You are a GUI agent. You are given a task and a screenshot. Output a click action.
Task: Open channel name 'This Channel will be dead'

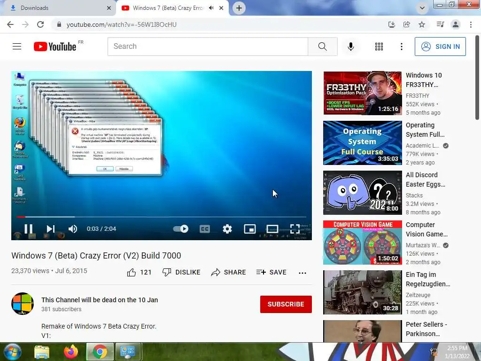click(x=100, y=300)
